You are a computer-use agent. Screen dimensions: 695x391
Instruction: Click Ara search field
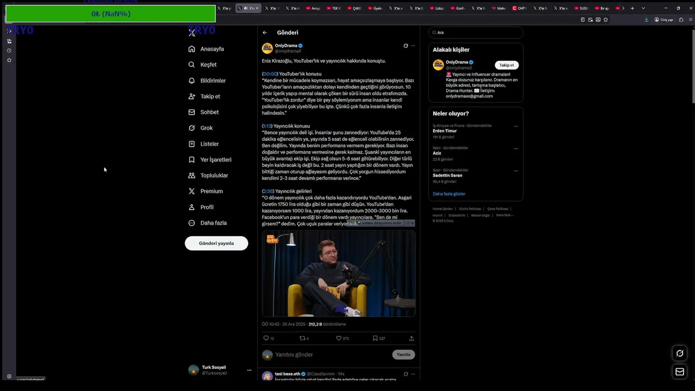476,33
